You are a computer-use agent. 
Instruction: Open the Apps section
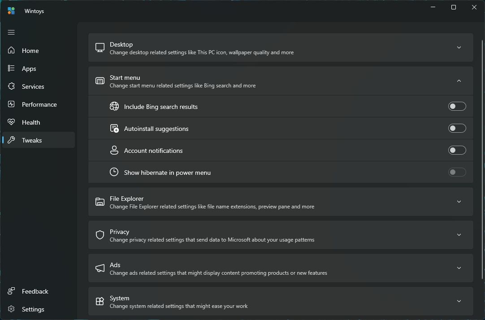pyautogui.click(x=11, y=68)
